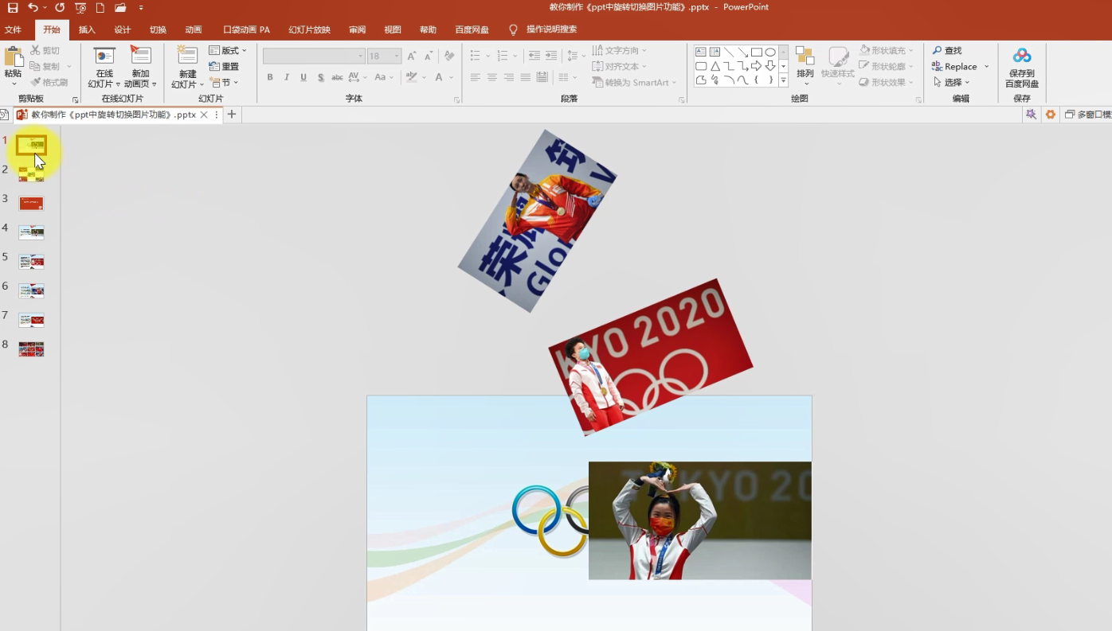
Task: Open 排列 arrange options
Action: coord(805,67)
